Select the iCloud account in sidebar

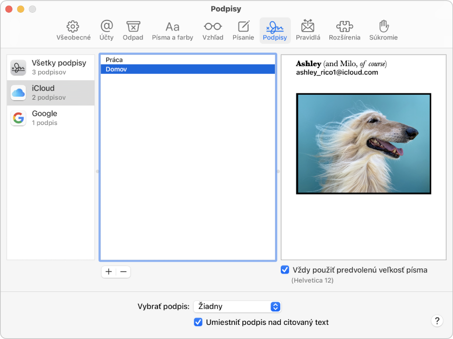pyautogui.click(x=51, y=92)
